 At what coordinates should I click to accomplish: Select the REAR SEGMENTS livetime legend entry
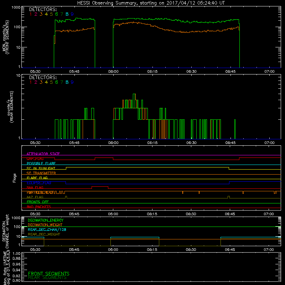point(47,278)
